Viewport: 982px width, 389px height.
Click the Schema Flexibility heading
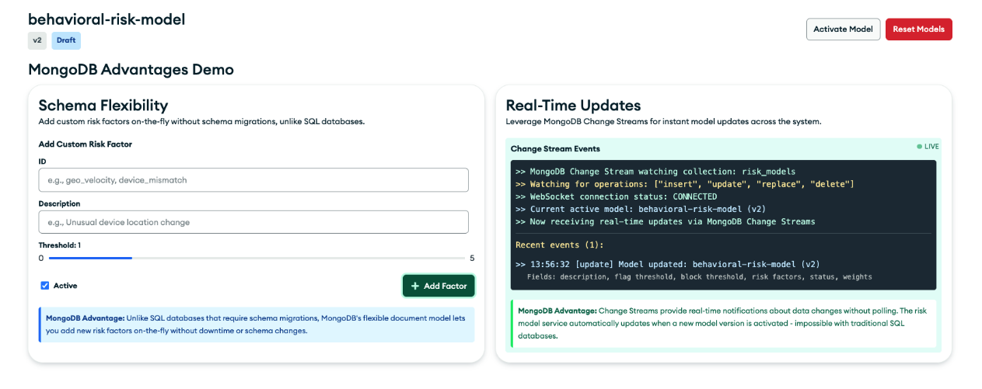(103, 106)
